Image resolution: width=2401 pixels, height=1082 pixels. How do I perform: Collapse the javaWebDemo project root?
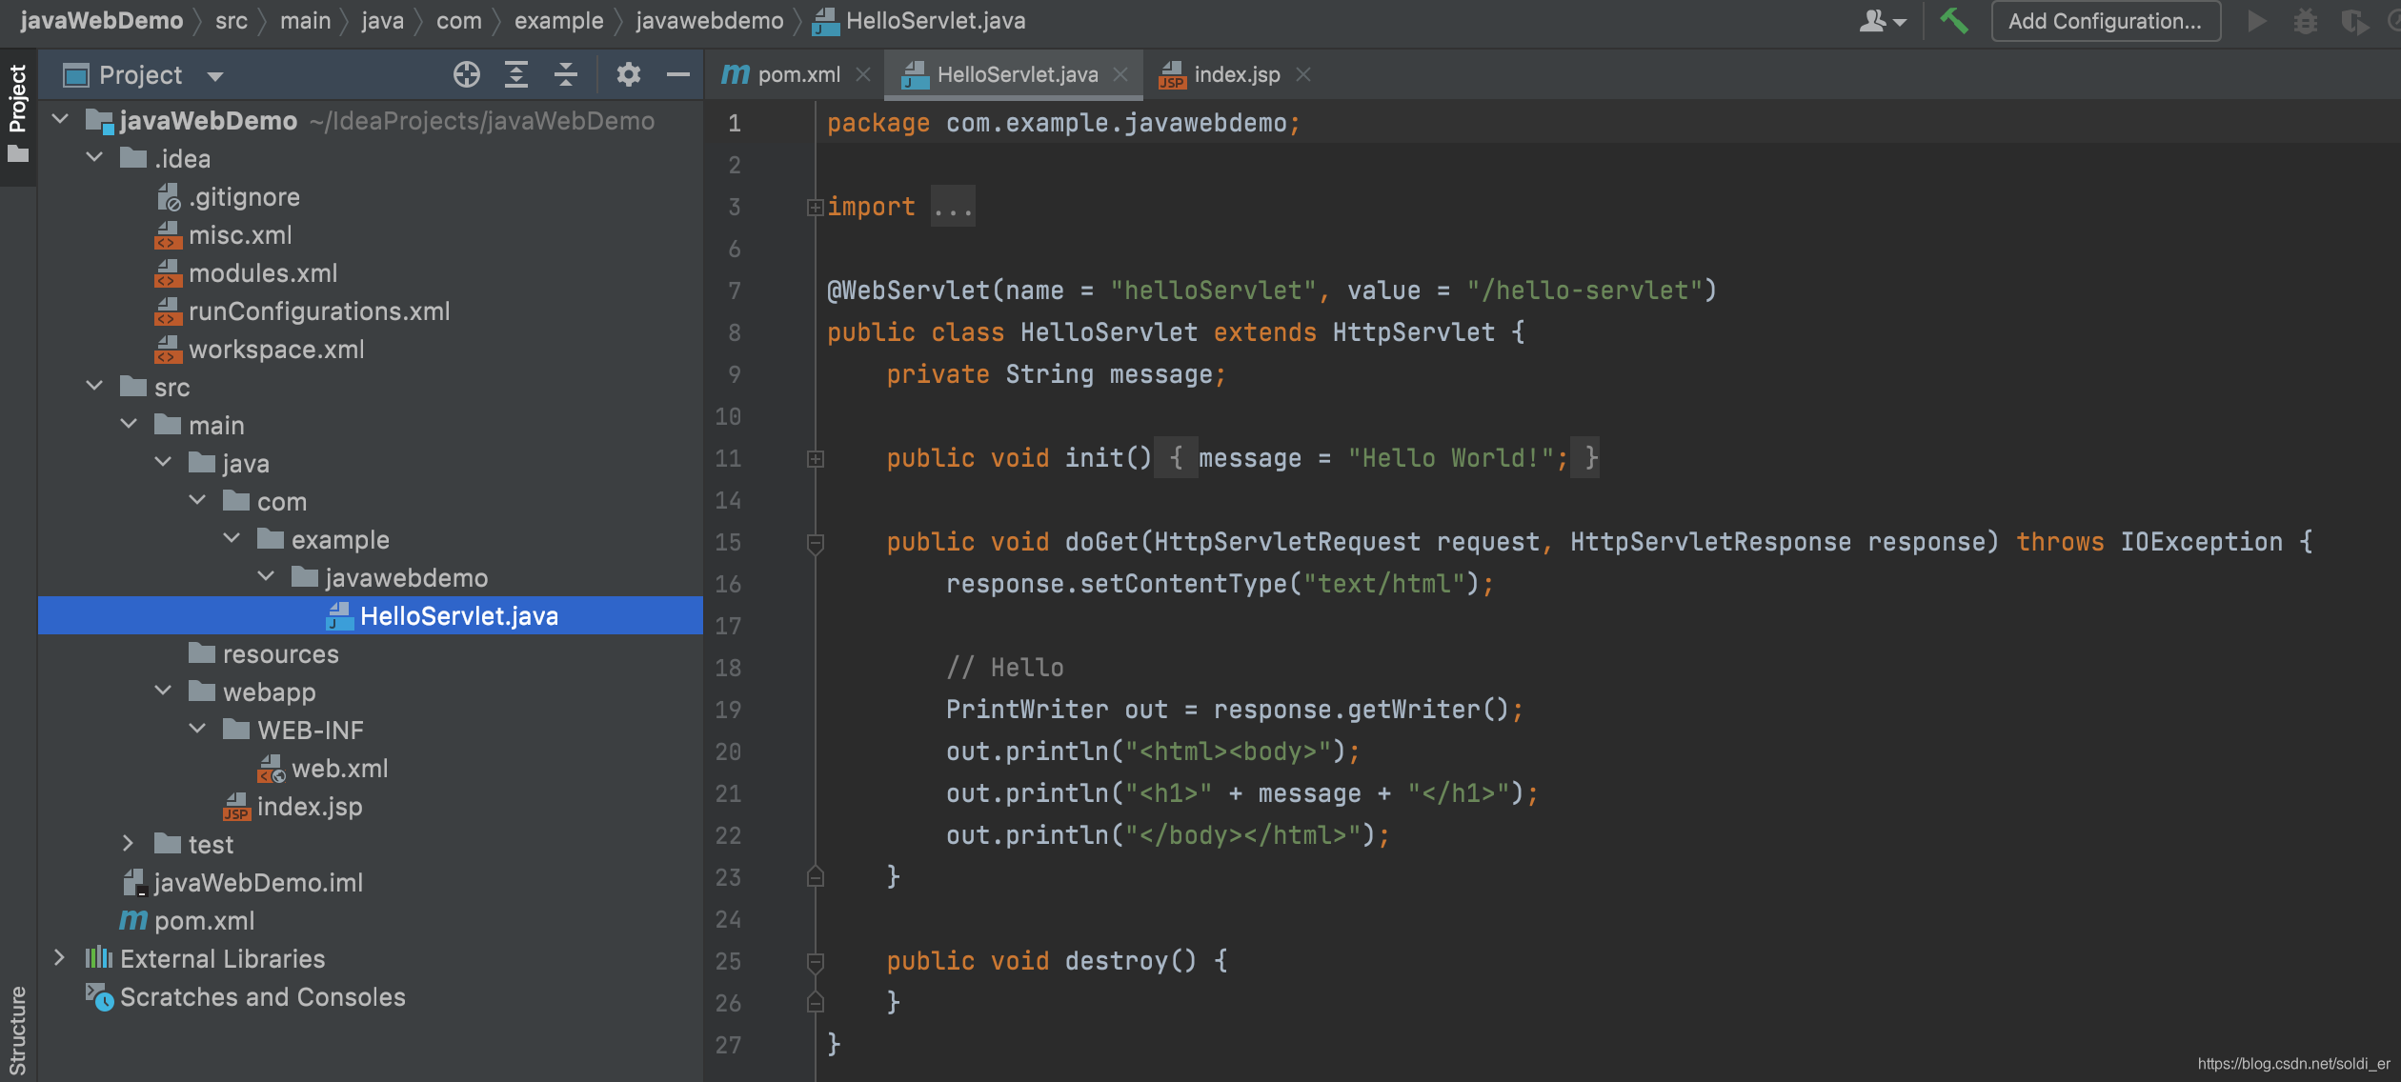[x=60, y=120]
